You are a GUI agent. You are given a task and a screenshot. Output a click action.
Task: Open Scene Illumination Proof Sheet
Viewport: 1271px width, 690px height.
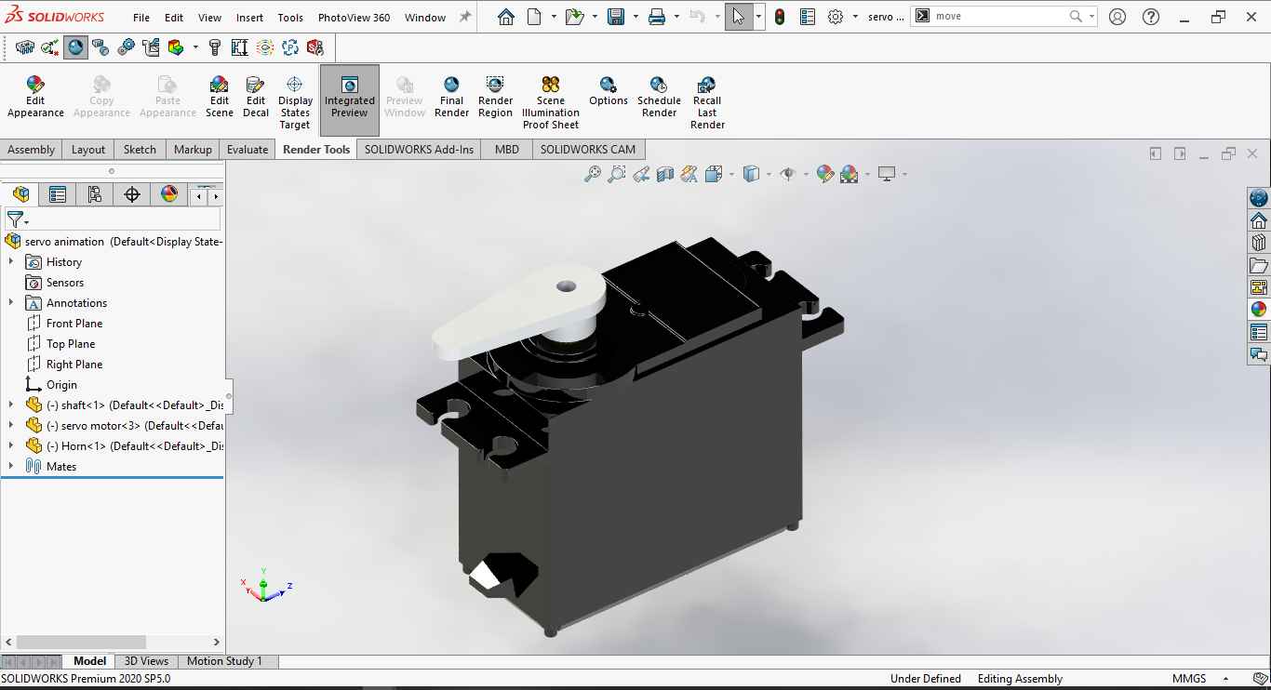click(550, 103)
